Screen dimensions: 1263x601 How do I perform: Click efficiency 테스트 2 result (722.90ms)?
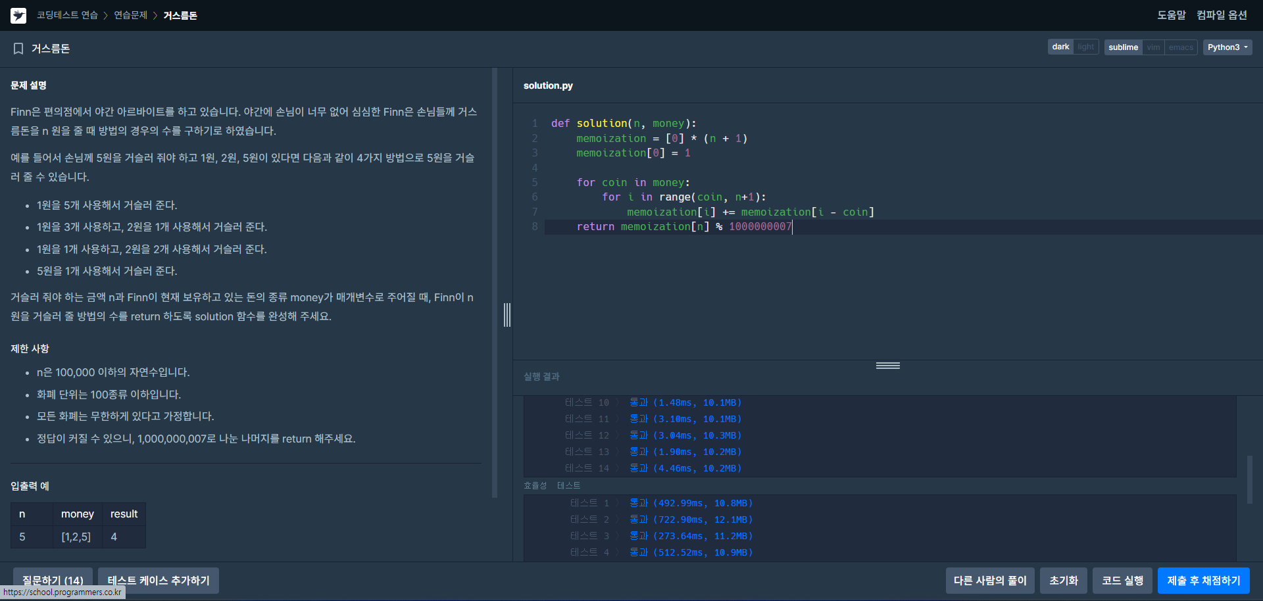point(661,519)
